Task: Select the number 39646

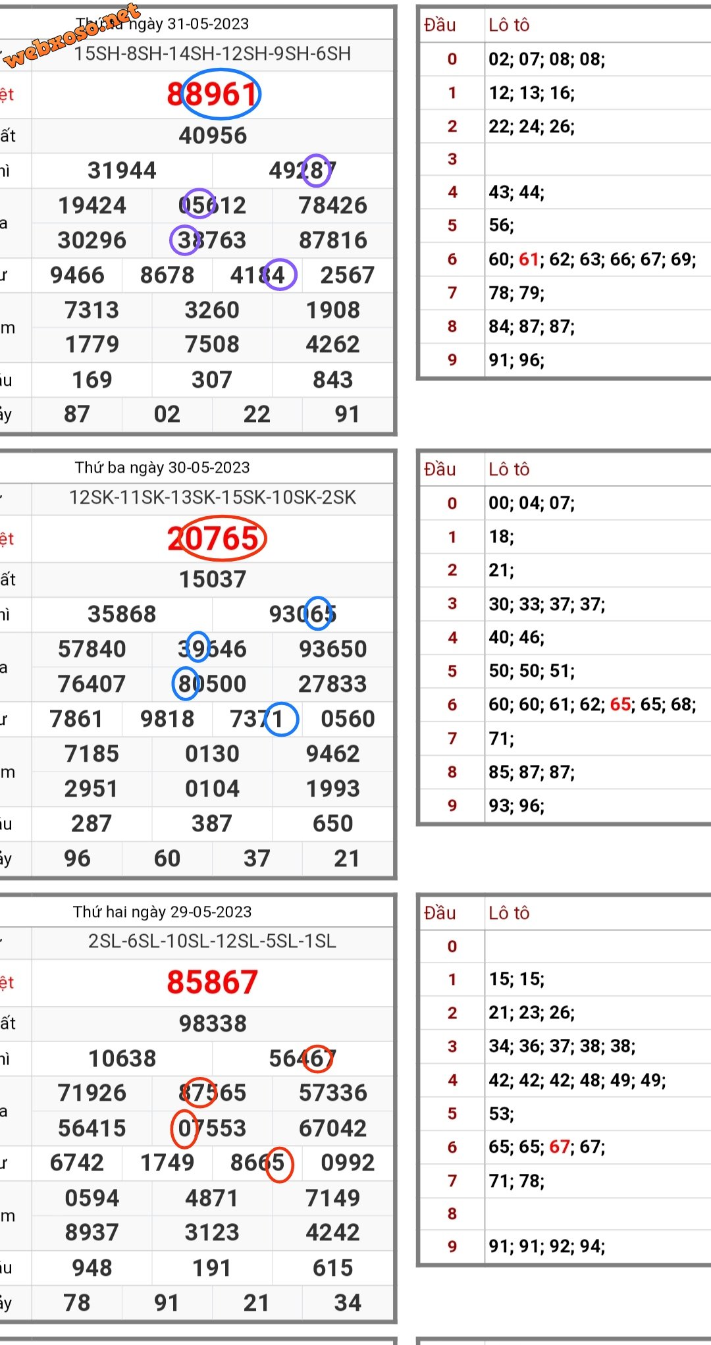Action: pyautogui.click(x=212, y=649)
